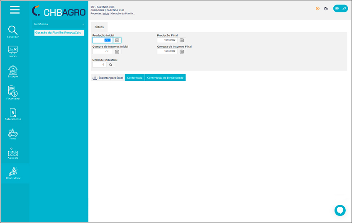Click the Unidade Industrial input field
The width and height of the screenshot is (352, 223).
tap(100, 65)
